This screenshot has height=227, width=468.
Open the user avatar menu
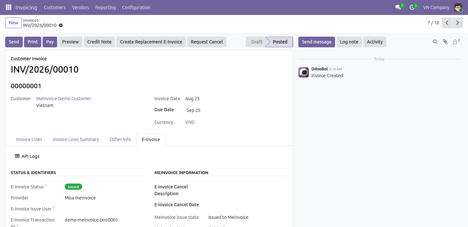[458, 7]
